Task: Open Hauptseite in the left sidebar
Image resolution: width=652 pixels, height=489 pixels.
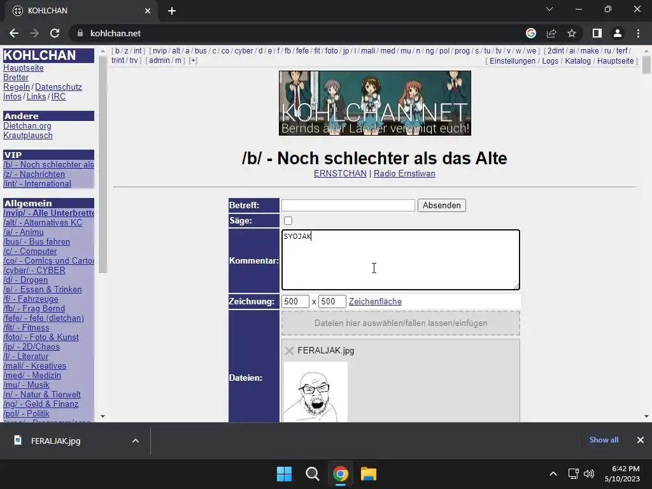Action: 24,67
